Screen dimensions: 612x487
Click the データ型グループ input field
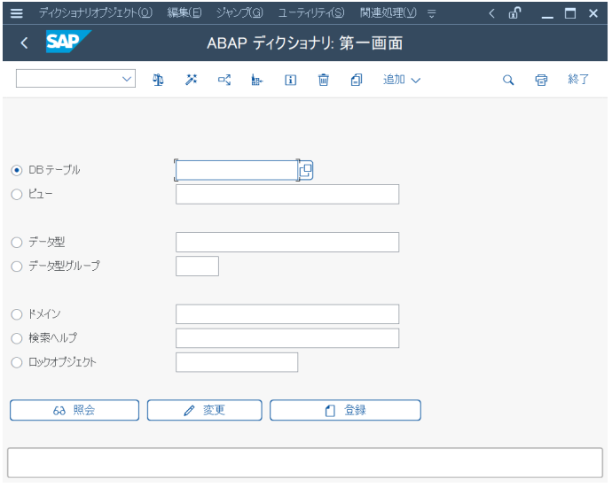(x=197, y=267)
